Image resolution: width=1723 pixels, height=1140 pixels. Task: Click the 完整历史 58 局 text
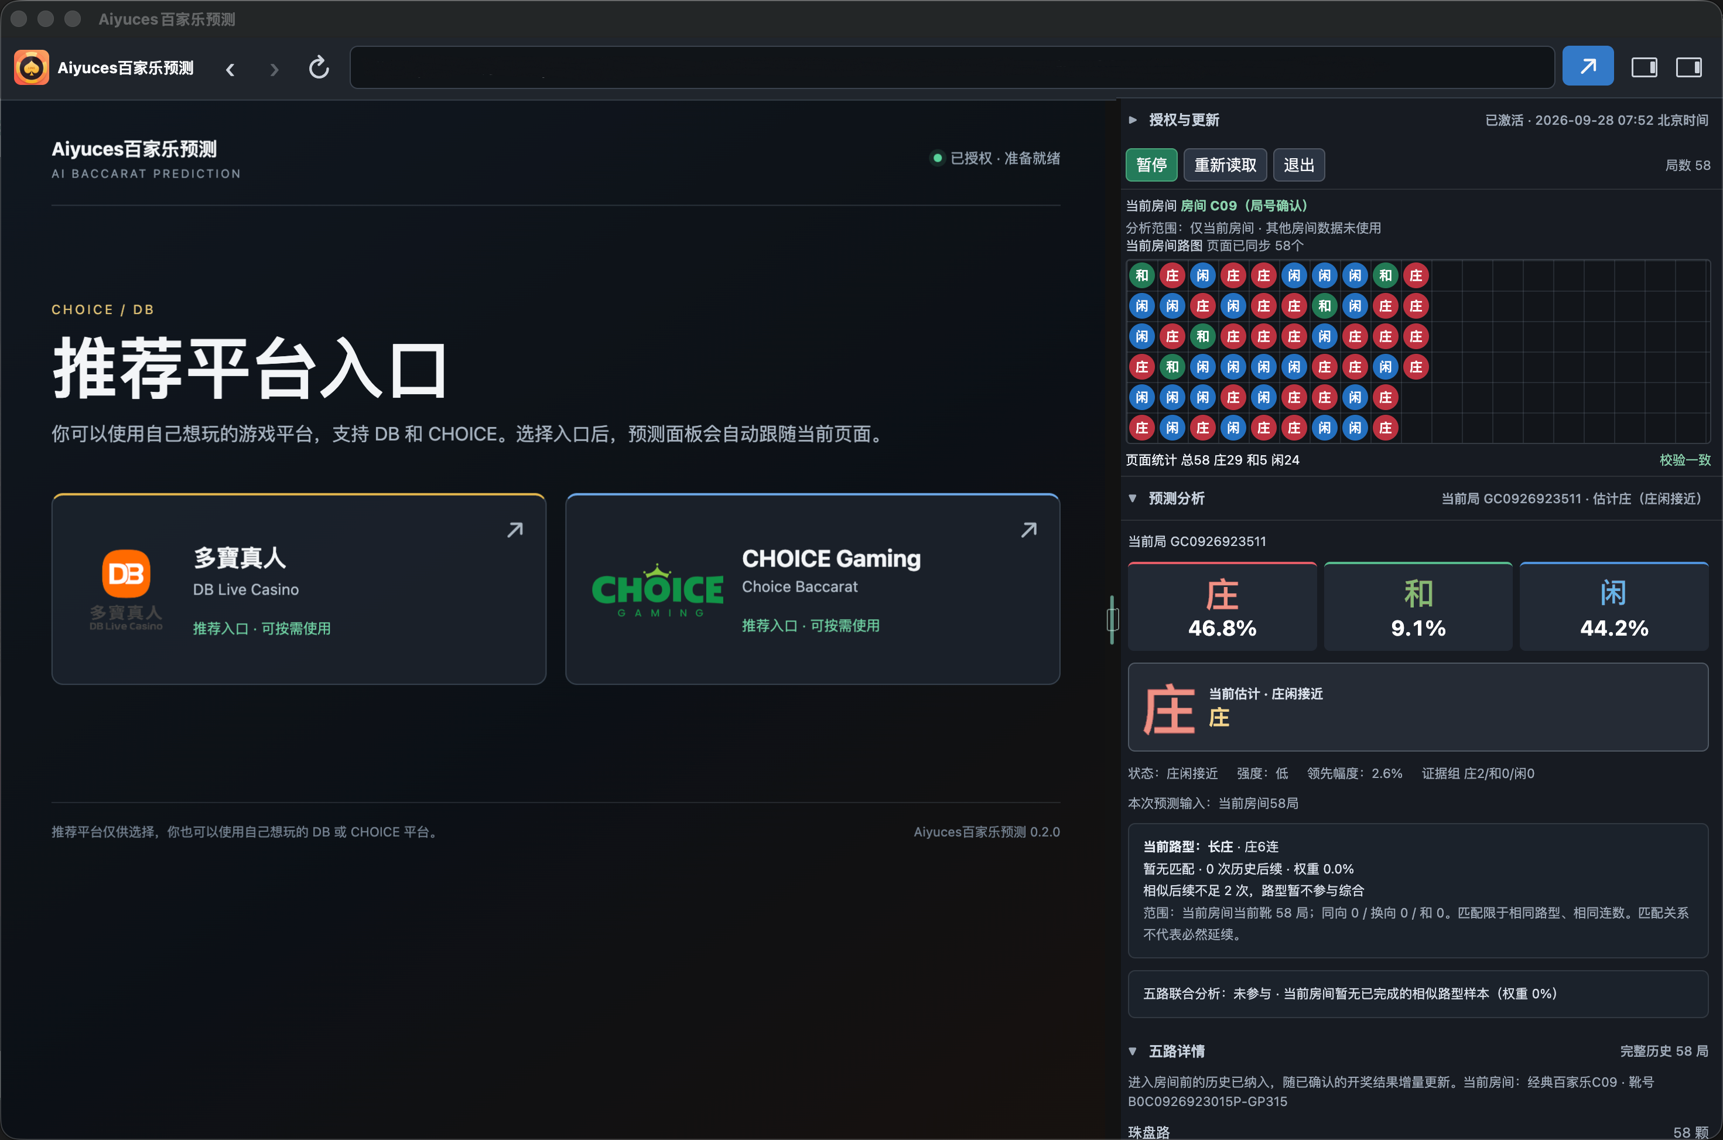click(x=1664, y=1052)
